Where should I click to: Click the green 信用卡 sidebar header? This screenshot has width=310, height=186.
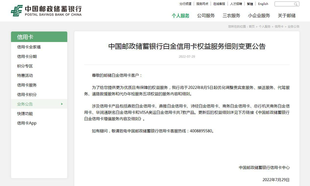point(39,37)
